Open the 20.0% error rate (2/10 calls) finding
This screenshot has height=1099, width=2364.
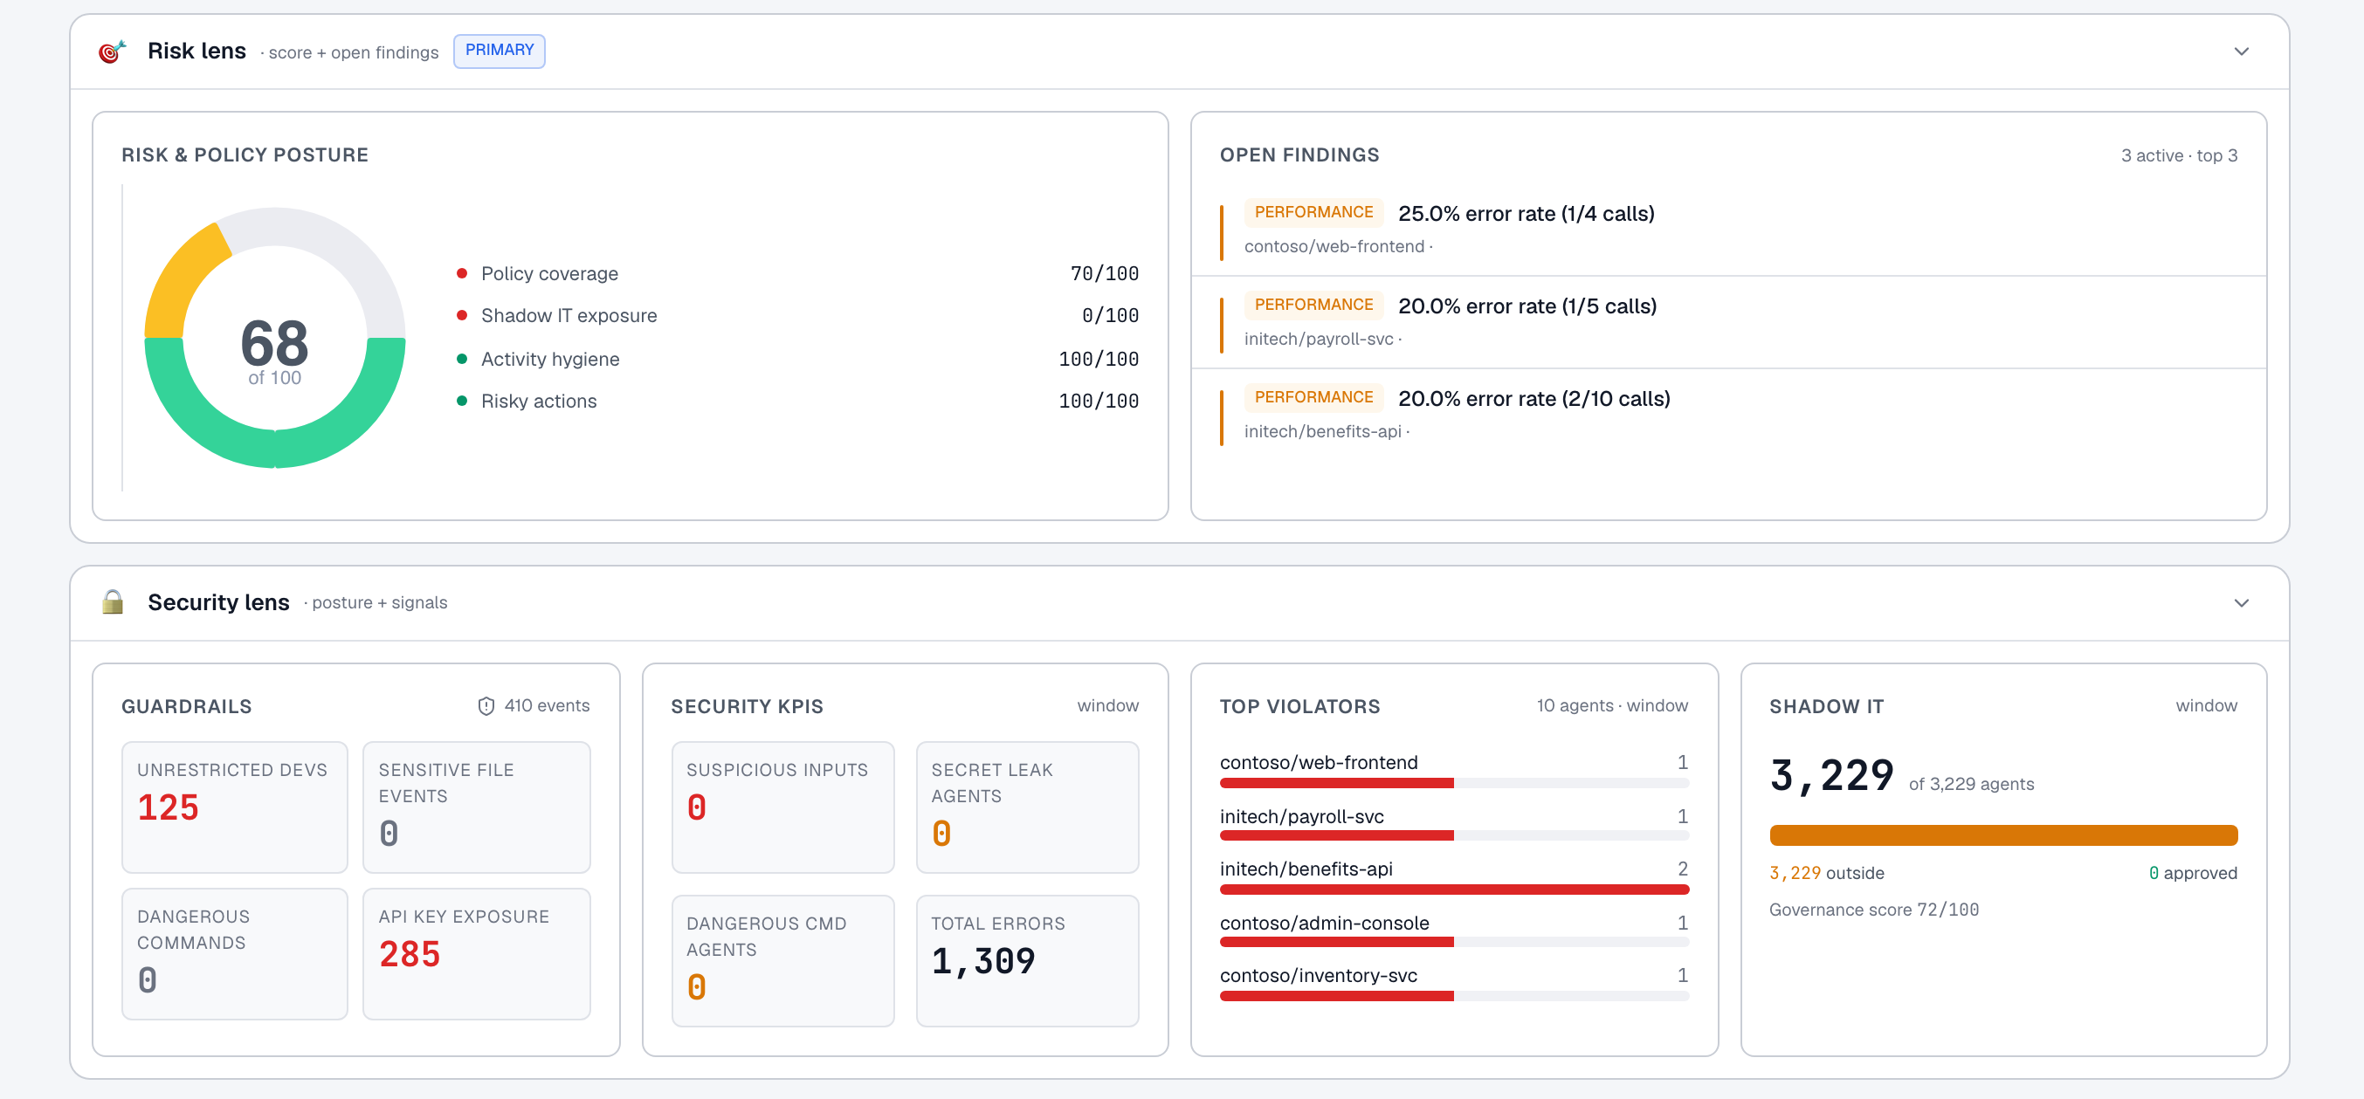click(1728, 415)
